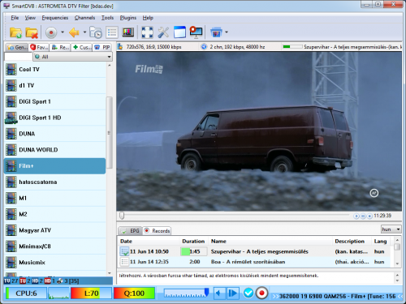
Task: Click the CPU usage graph in the status bar
Action: (x=58, y=293)
